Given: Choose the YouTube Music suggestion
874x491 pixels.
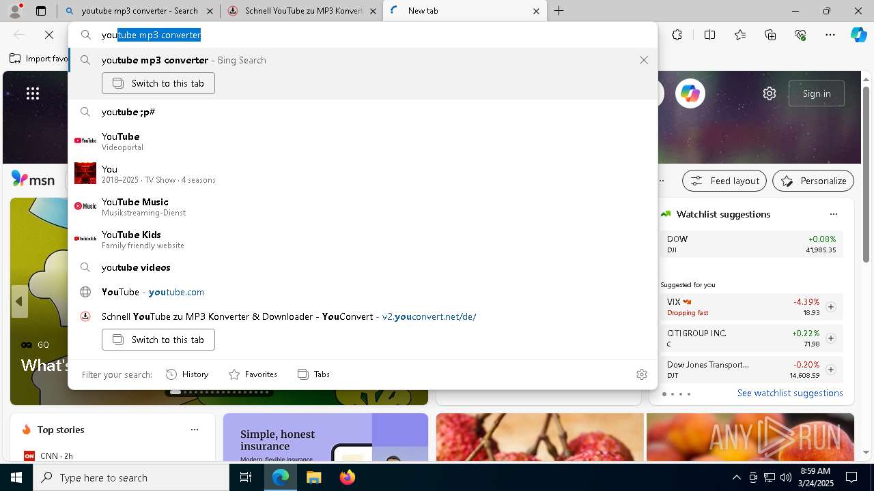Looking at the screenshot, I should [x=363, y=207].
